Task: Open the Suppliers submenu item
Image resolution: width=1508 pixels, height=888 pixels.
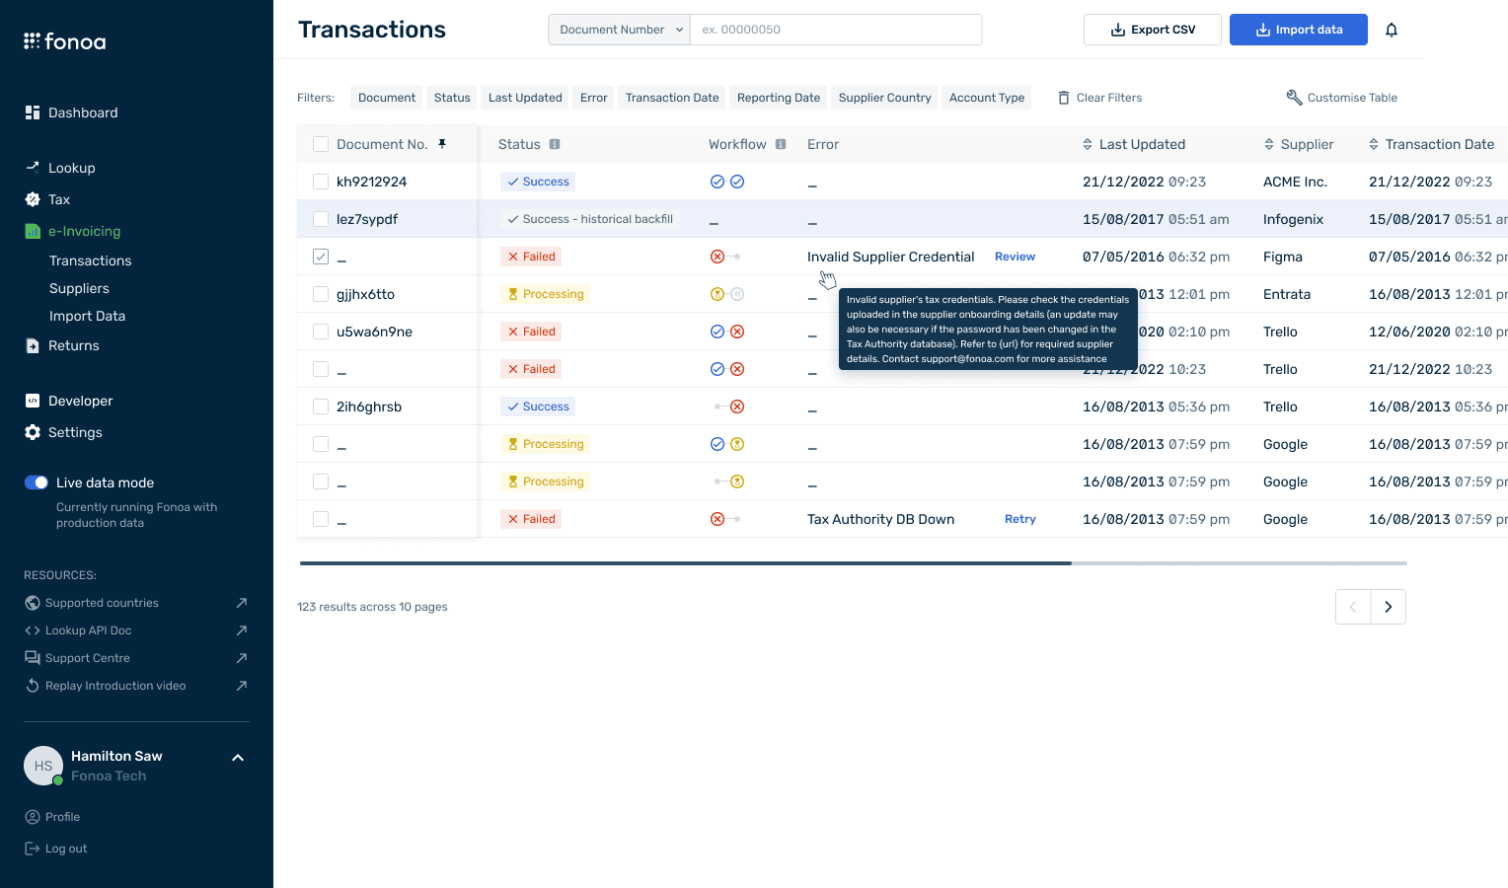Action: (x=79, y=288)
